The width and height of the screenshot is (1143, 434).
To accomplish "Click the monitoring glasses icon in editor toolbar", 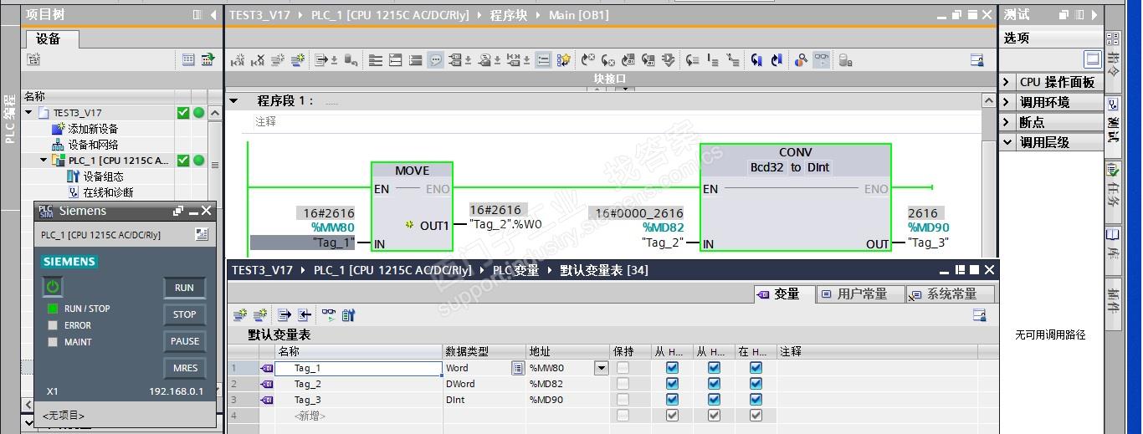I will pos(822,60).
